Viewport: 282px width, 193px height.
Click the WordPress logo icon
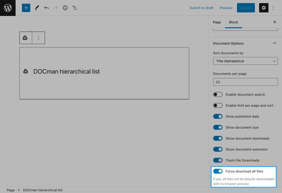point(8,8)
